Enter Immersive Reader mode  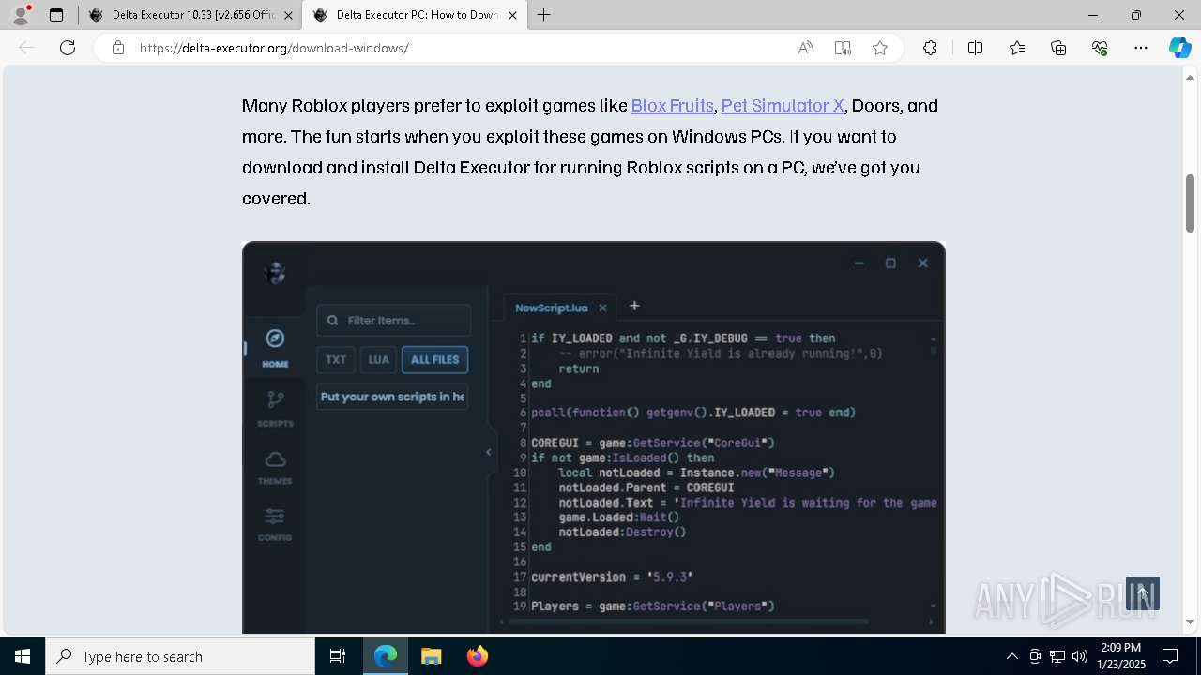843,48
